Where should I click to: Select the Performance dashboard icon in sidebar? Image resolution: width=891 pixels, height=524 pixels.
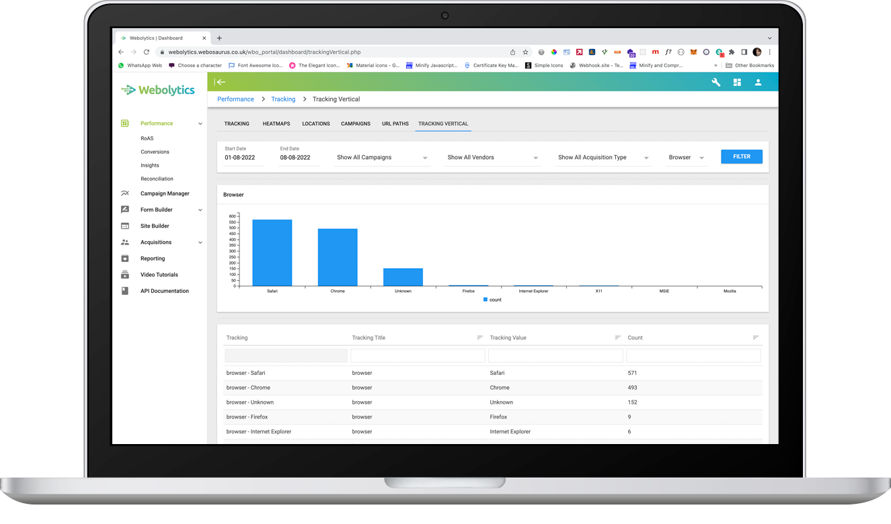(x=124, y=124)
